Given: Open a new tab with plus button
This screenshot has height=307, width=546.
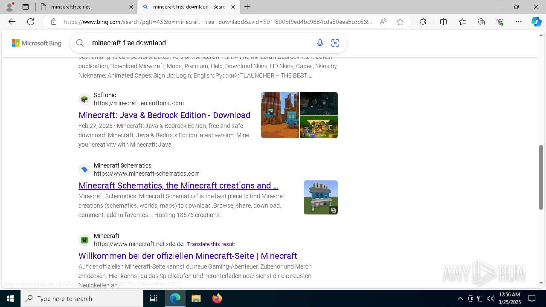Looking at the screenshot, I should pyautogui.click(x=247, y=7).
